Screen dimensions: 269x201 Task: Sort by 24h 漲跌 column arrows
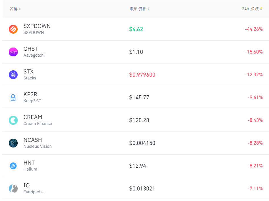(261, 9)
